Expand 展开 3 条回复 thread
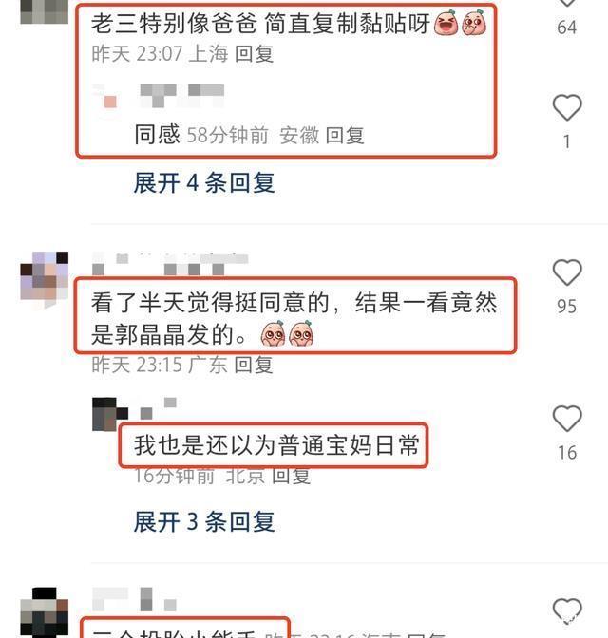The image size is (608, 638). pos(204,521)
